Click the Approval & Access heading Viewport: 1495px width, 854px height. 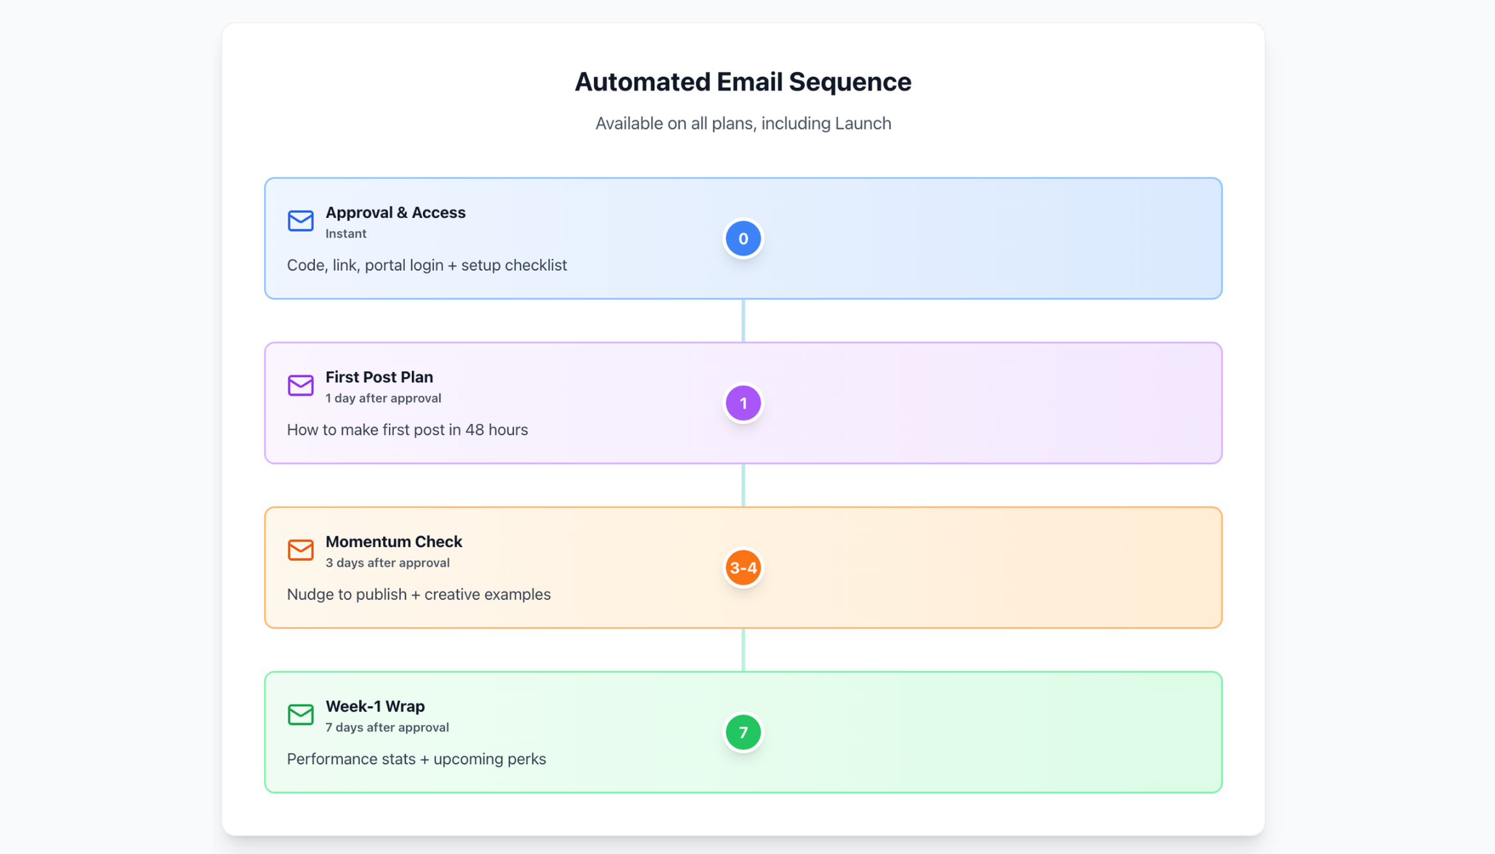[x=395, y=213]
